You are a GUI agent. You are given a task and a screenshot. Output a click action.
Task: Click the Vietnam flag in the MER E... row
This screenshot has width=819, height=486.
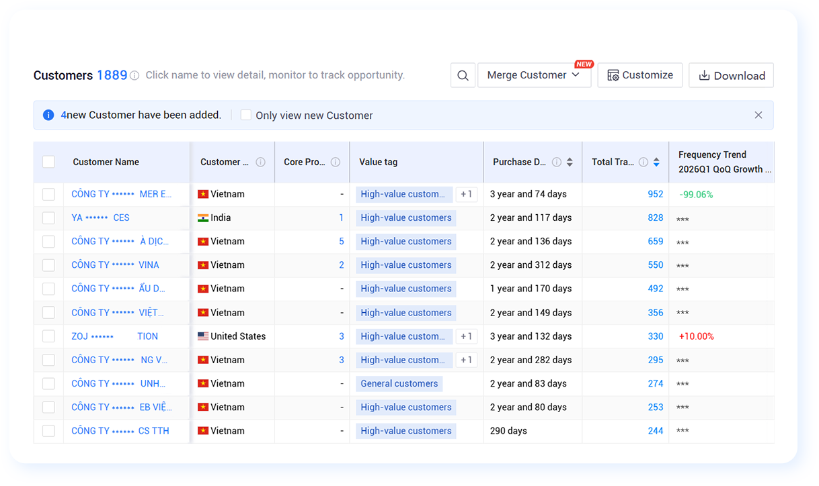click(203, 194)
